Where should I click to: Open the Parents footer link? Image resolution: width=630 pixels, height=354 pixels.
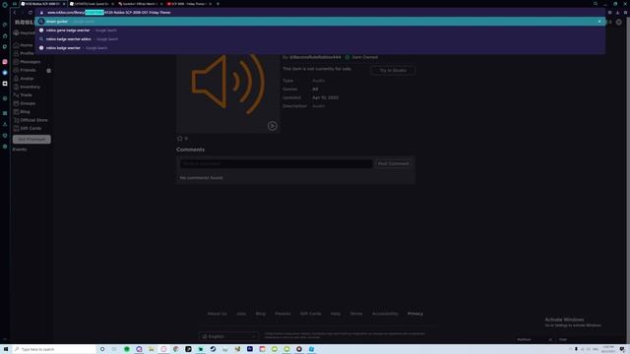(x=283, y=314)
